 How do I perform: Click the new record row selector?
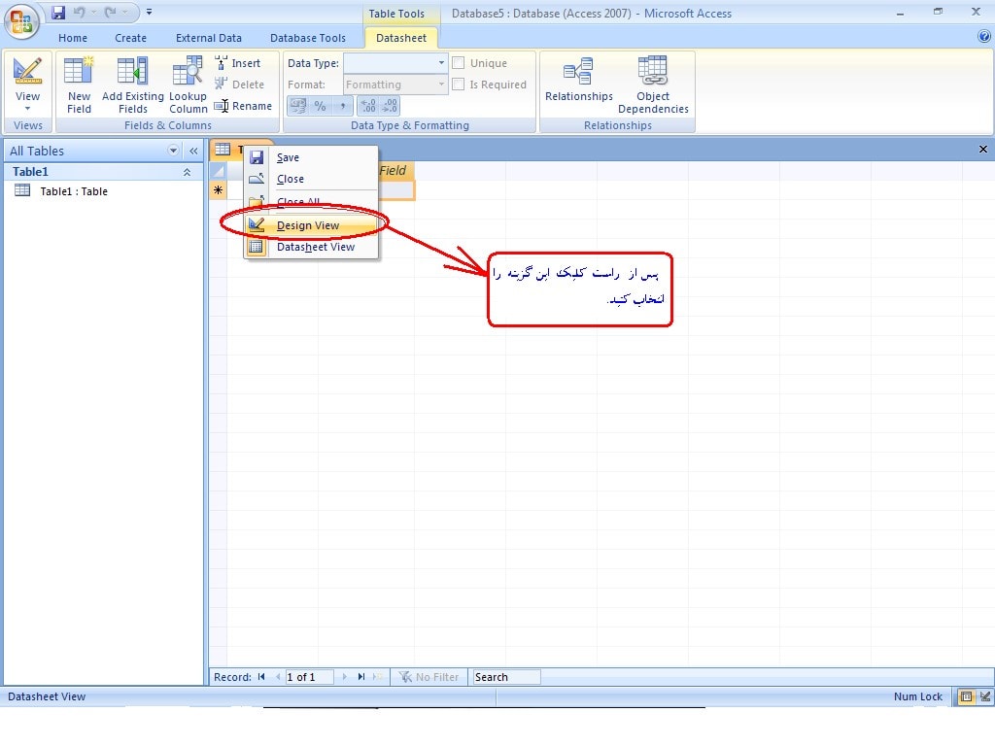click(x=218, y=190)
